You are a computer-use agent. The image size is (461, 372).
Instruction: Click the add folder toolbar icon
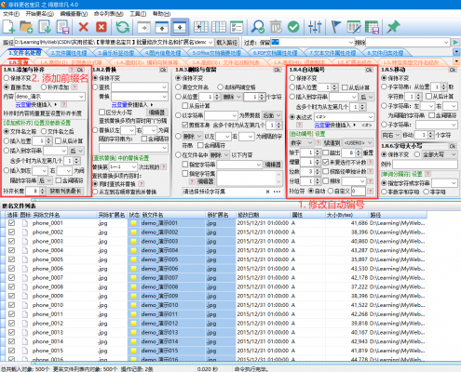(x=26, y=27)
